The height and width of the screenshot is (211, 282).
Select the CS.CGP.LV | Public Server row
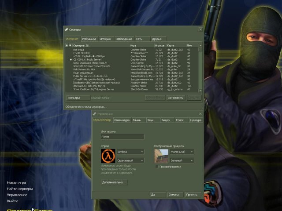pos(132,60)
